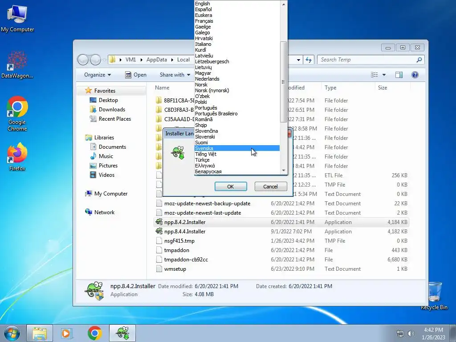Open the DataWagon desktop shortcut
The image size is (456, 342).
tap(17, 65)
